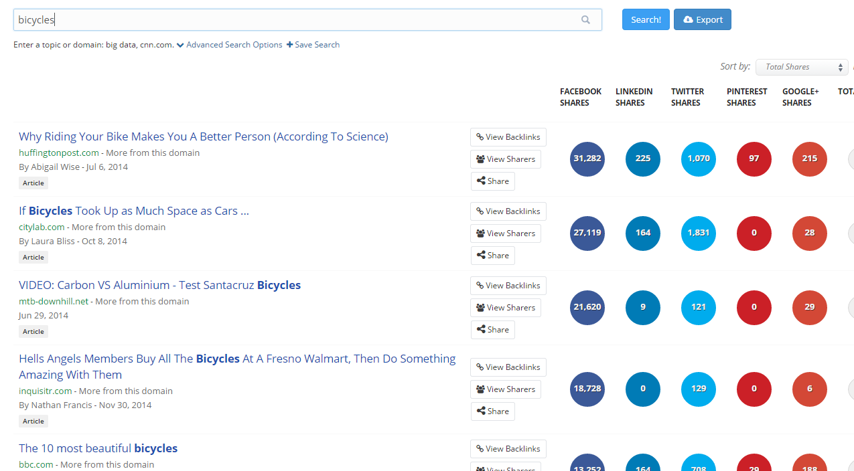This screenshot has width=854, height=471.
Task: Open the Total Shares sort dropdown
Action: point(801,67)
